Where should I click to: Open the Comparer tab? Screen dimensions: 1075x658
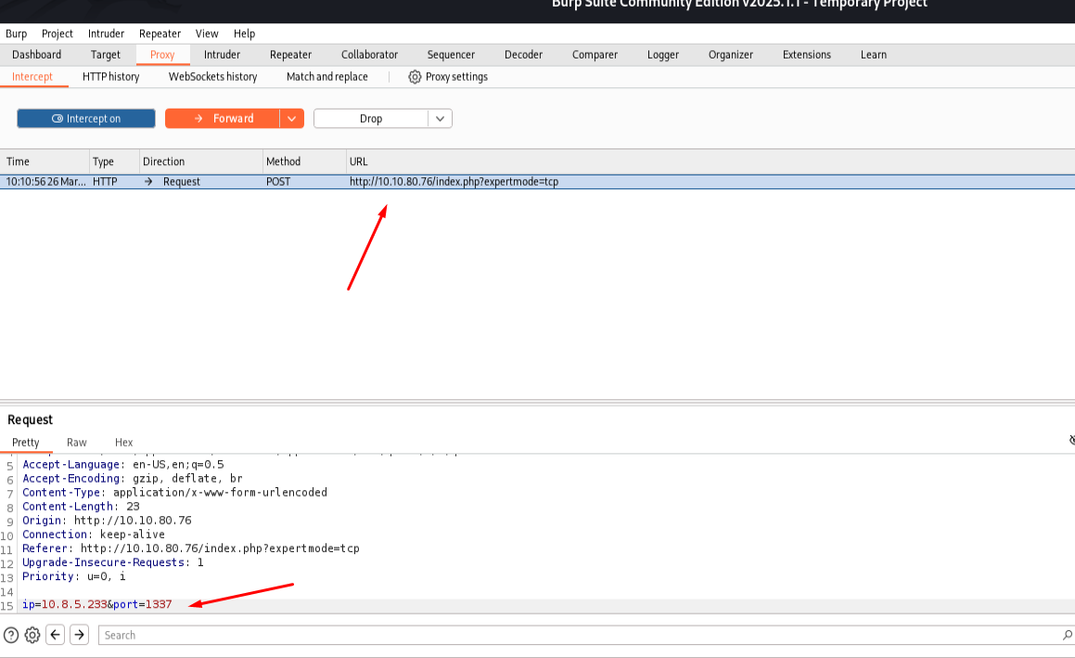[595, 55]
